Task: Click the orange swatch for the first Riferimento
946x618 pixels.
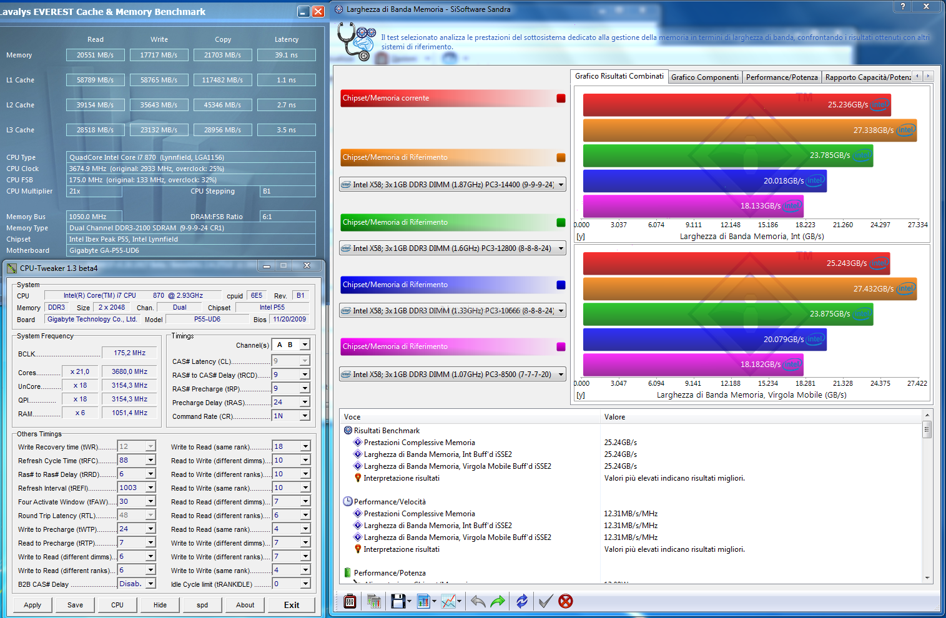Action: pyautogui.click(x=561, y=157)
